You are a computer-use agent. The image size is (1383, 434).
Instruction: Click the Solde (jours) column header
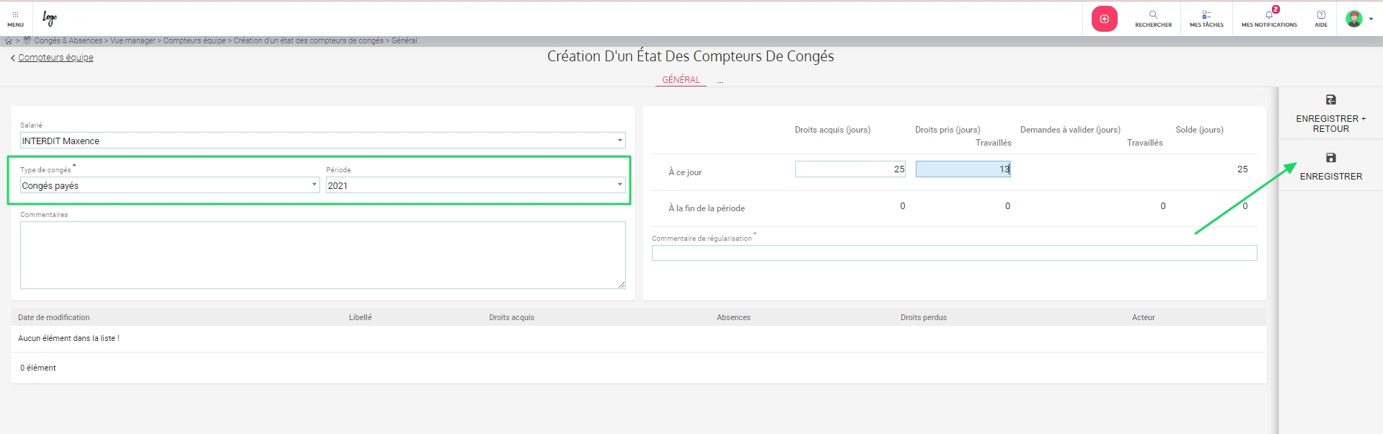(1199, 130)
